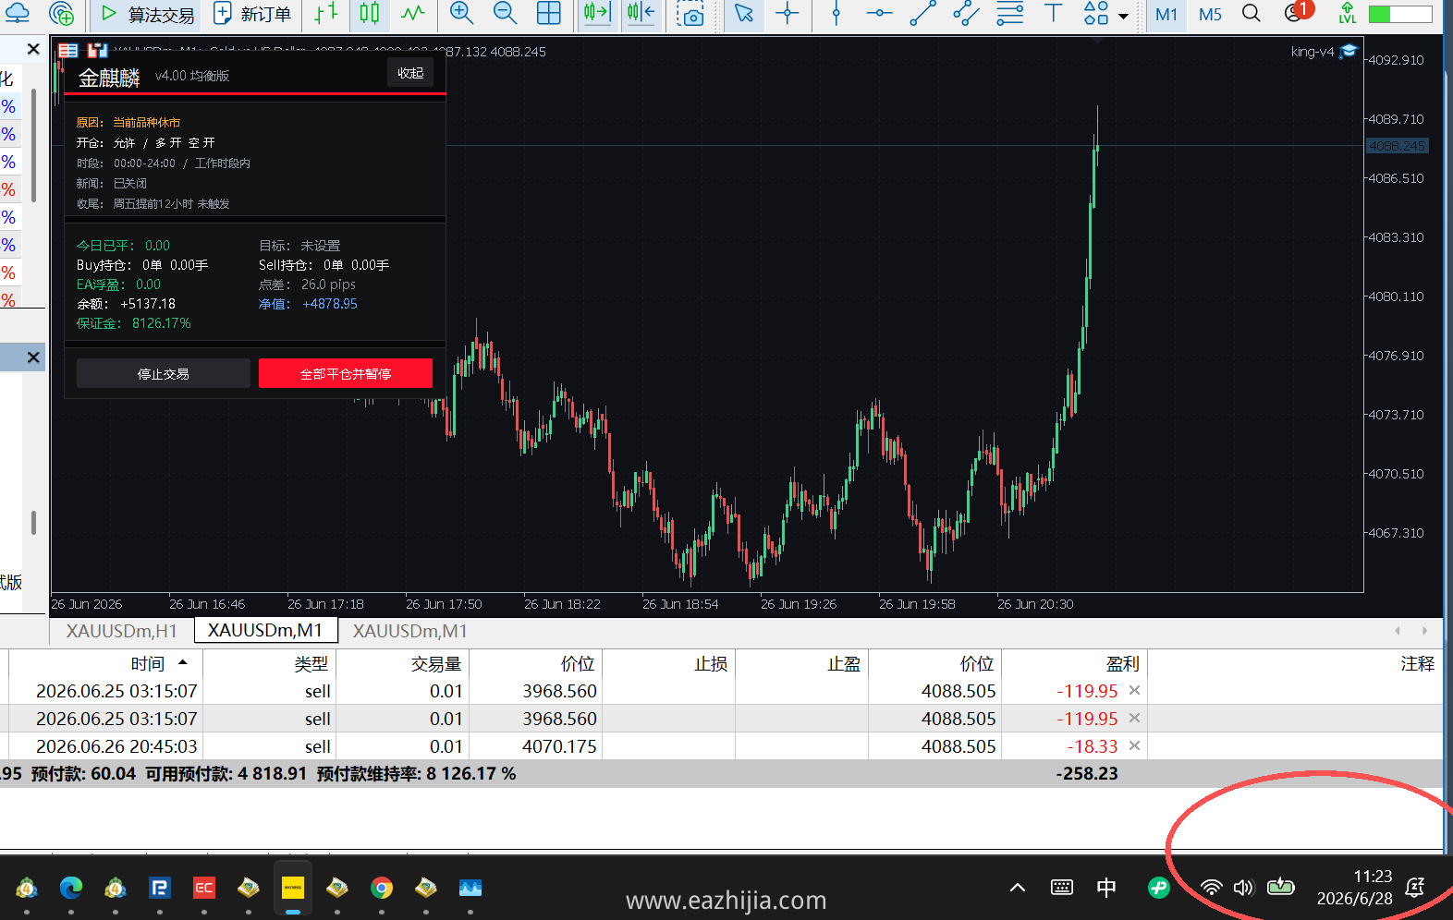
Task: Sort trades by the 止损 column header
Action: point(711,663)
